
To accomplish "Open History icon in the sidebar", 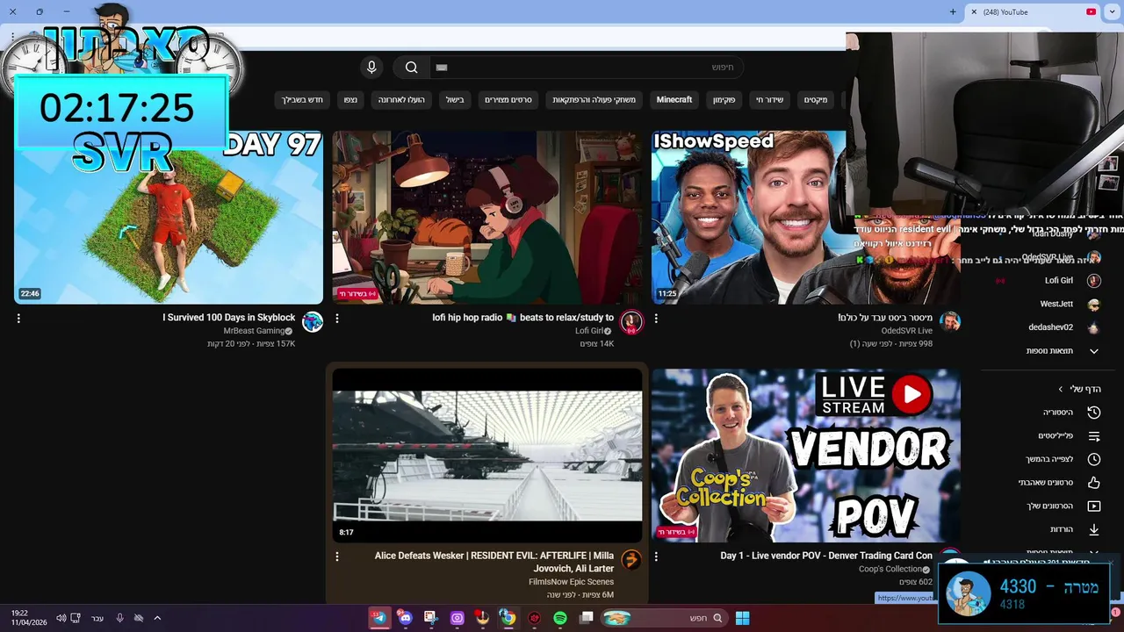I will pyautogui.click(x=1094, y=413).
